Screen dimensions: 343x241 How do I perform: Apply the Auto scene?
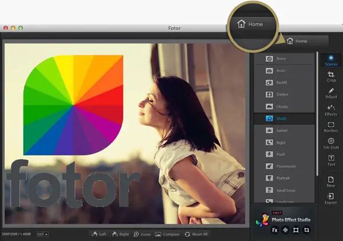(284, 70)
